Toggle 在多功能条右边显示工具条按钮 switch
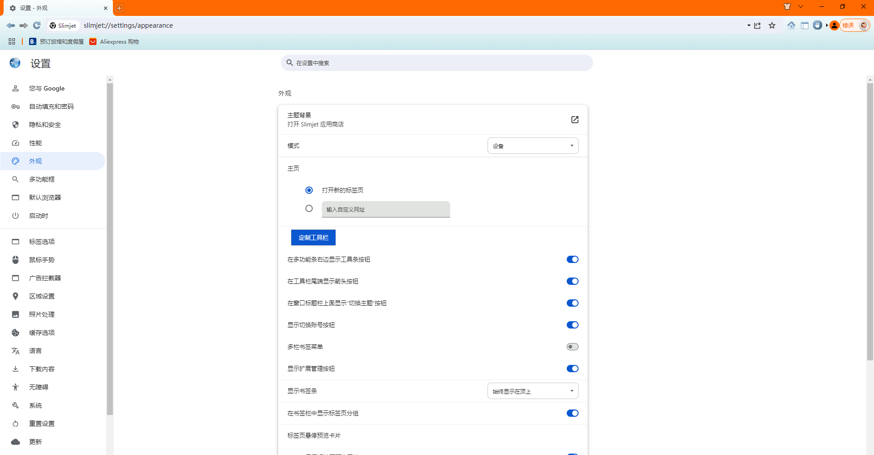 pyautogui.click(x=572, y=259)
